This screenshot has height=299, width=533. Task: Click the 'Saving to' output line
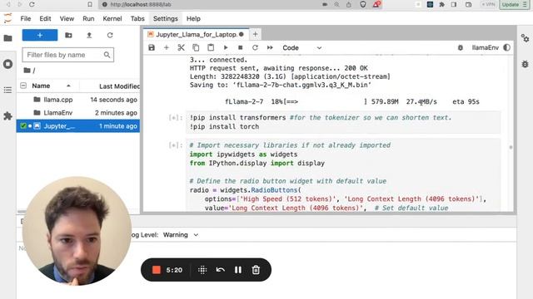pyautogui.click(x=280, y=85)
